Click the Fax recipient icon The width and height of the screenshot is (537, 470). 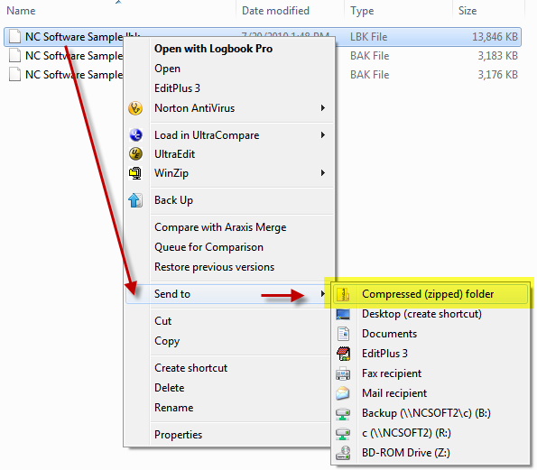click(x=343, y=373)
